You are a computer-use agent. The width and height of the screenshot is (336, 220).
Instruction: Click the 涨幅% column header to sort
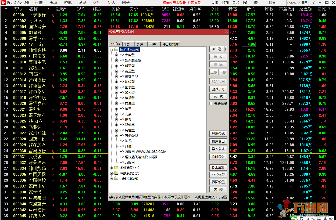click(x=61, y=9)
